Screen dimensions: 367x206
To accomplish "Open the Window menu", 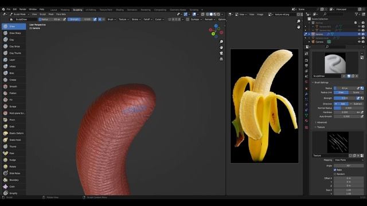I will click(33, 9).
